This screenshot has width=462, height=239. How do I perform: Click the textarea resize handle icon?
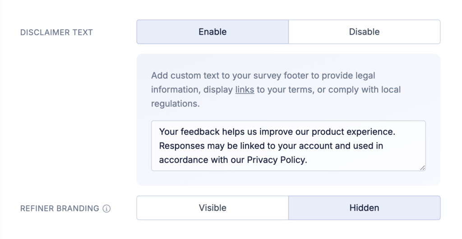click(x=422, y=168)
